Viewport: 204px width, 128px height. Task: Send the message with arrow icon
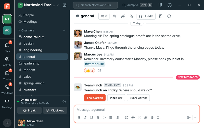pos(189,118)
